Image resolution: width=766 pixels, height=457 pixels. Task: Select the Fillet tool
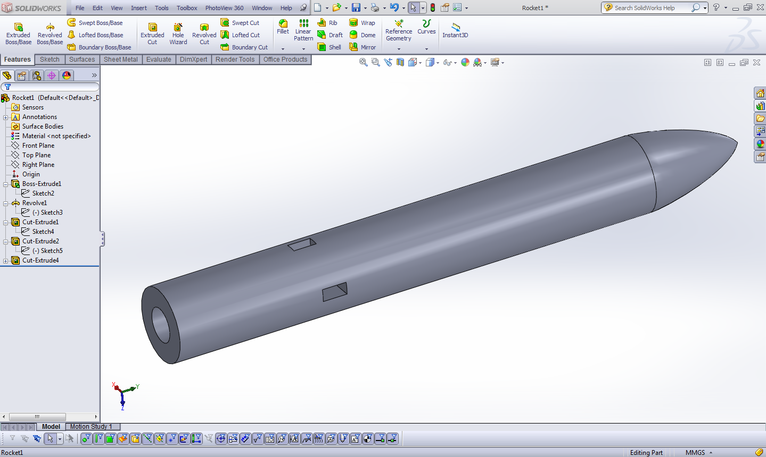[283, 27]
